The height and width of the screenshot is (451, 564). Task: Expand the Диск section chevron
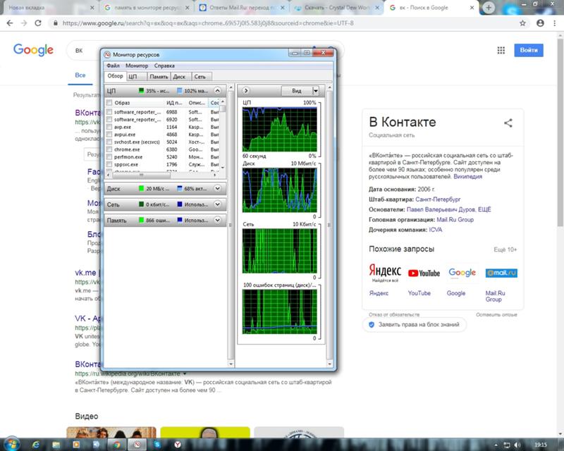click(x=217, y=188)
